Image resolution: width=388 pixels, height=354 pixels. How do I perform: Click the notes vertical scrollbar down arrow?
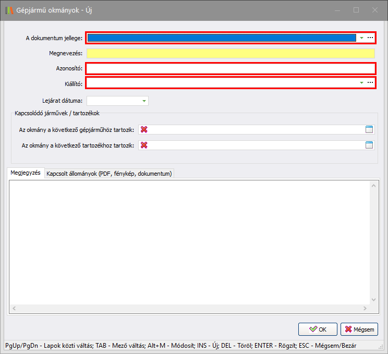click(373, 300)
